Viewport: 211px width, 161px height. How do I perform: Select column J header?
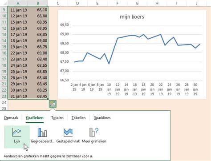point(197,3)
